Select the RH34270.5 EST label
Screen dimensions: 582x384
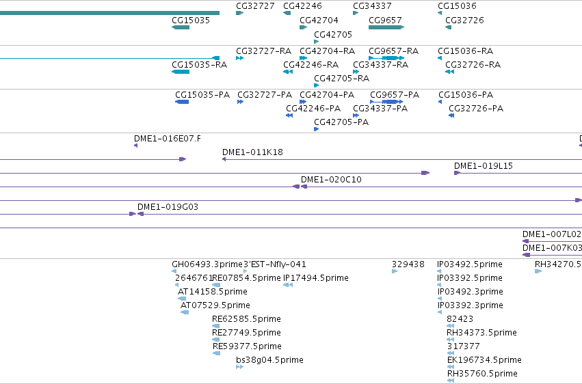tap(558, 264)
